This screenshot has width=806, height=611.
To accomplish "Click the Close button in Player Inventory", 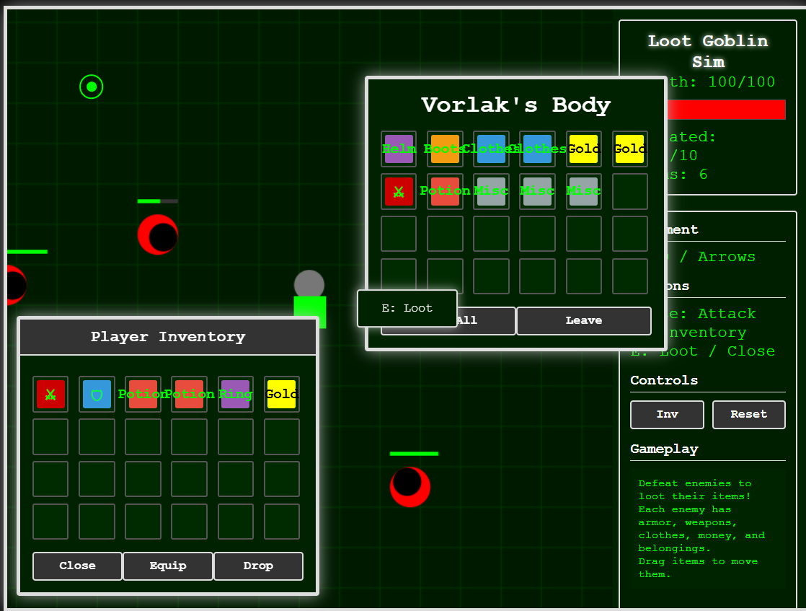I will tap(77, 566).
